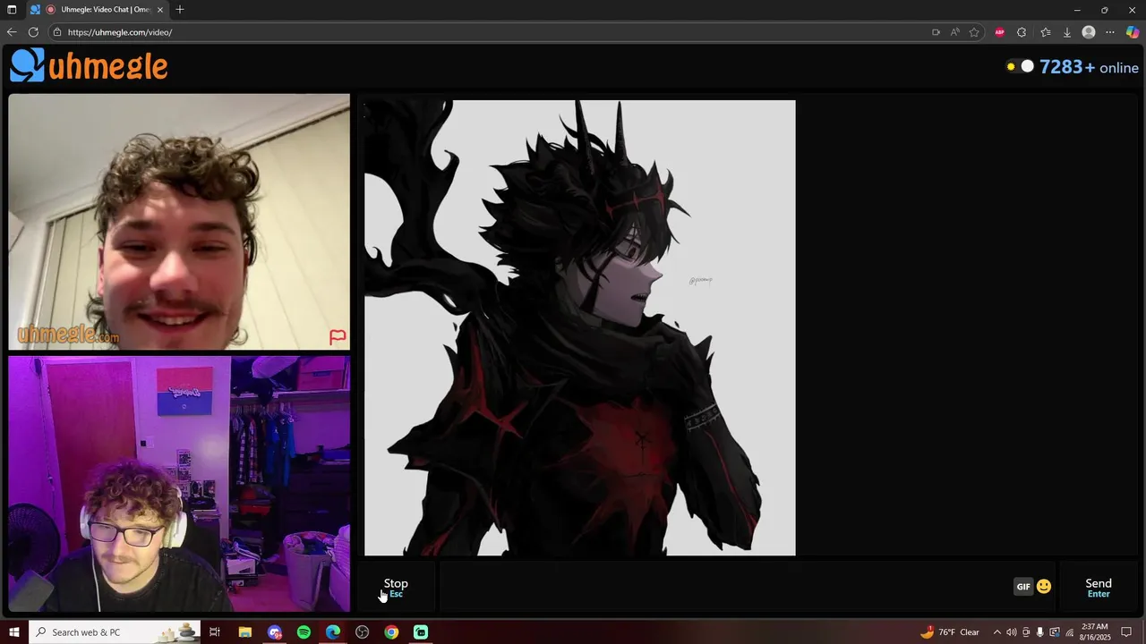Image resolution: width=1146 pixels, height=644 pixels.
Task: Open the Copilot sidebar
Action: pyautogui.click(x=1133, y=32)
